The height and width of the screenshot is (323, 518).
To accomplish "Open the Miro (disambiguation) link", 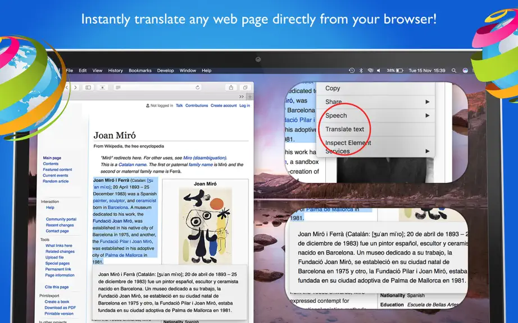I will tap(205, 158).
